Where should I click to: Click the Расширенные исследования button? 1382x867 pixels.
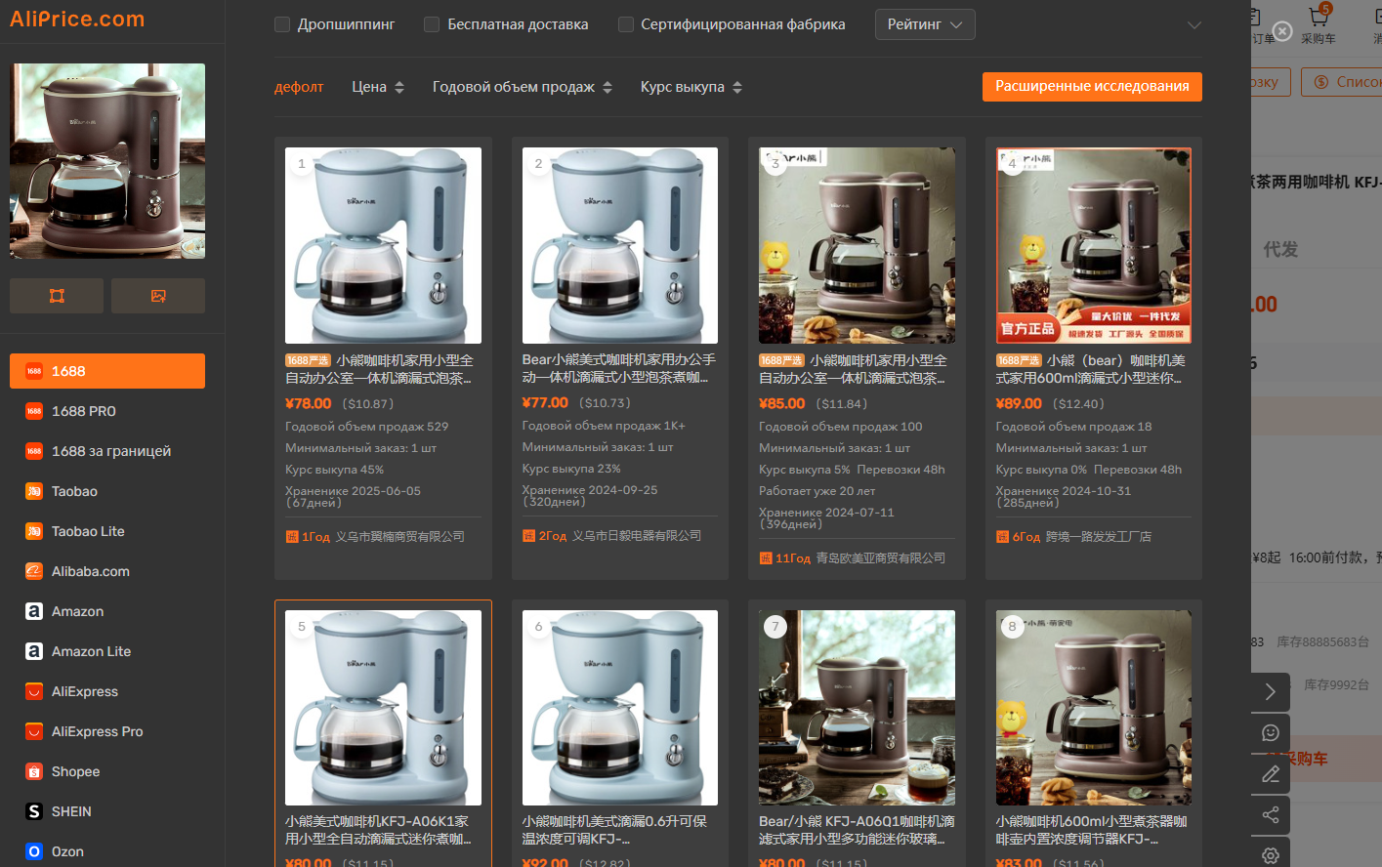click(x=1091, y=86)
